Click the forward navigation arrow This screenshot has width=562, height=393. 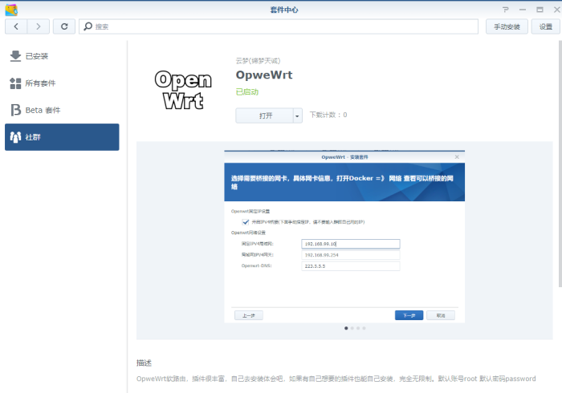38,26
